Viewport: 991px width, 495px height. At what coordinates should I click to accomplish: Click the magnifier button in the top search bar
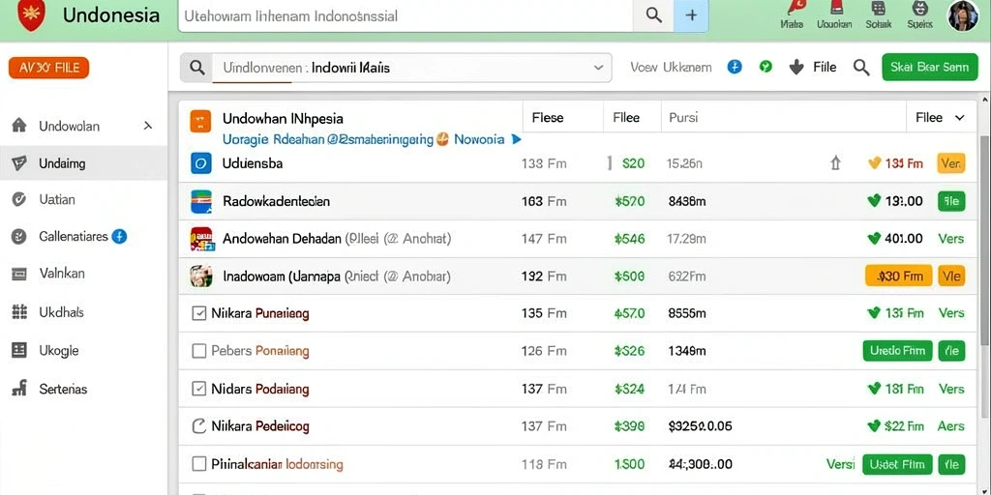(x=653, y=15)
